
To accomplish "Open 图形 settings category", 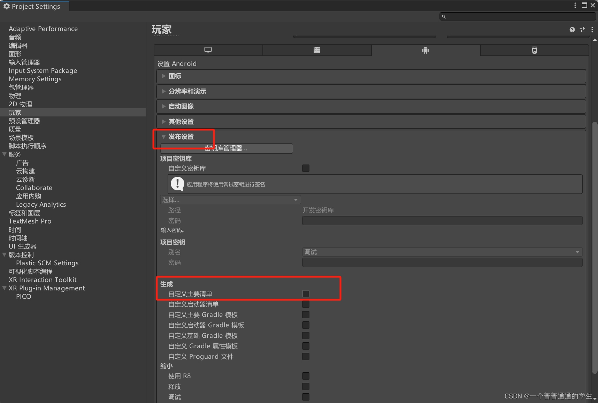I will 15,54.
